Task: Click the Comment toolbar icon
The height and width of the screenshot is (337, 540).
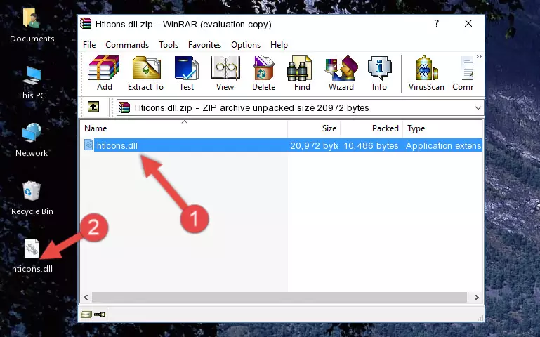Action: [463, 73]
